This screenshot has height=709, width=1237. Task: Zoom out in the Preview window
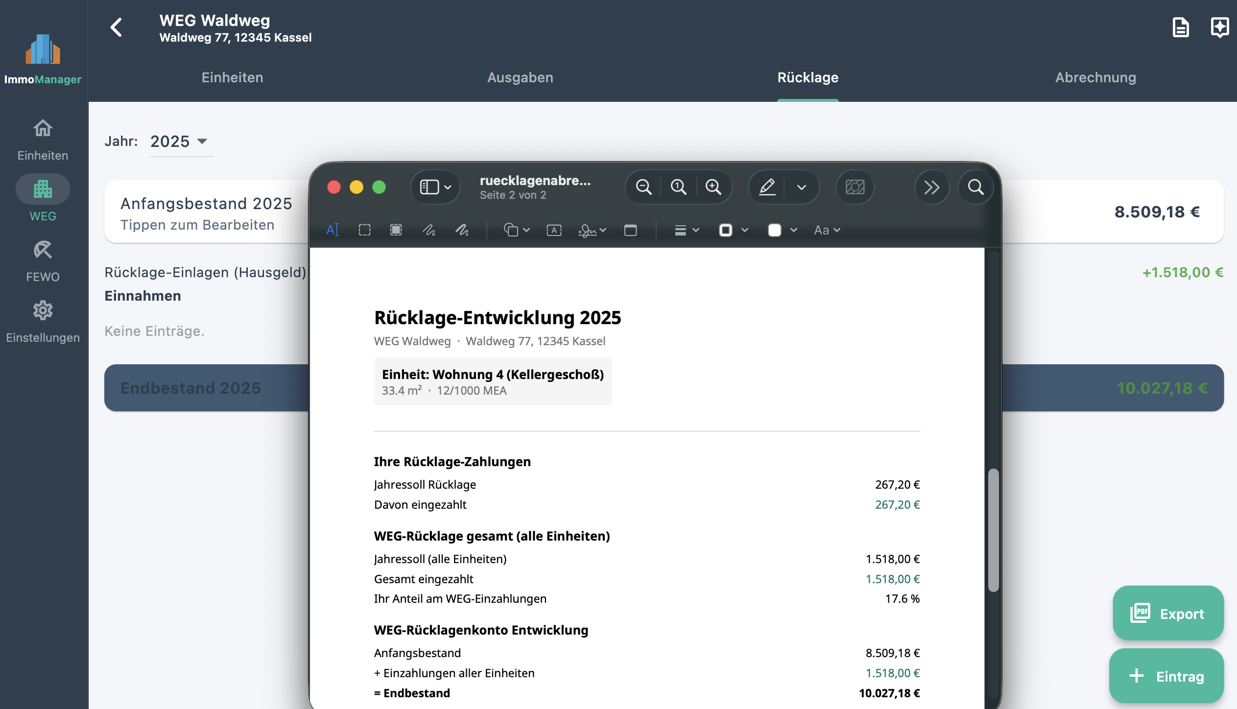[x=643, y=187]
